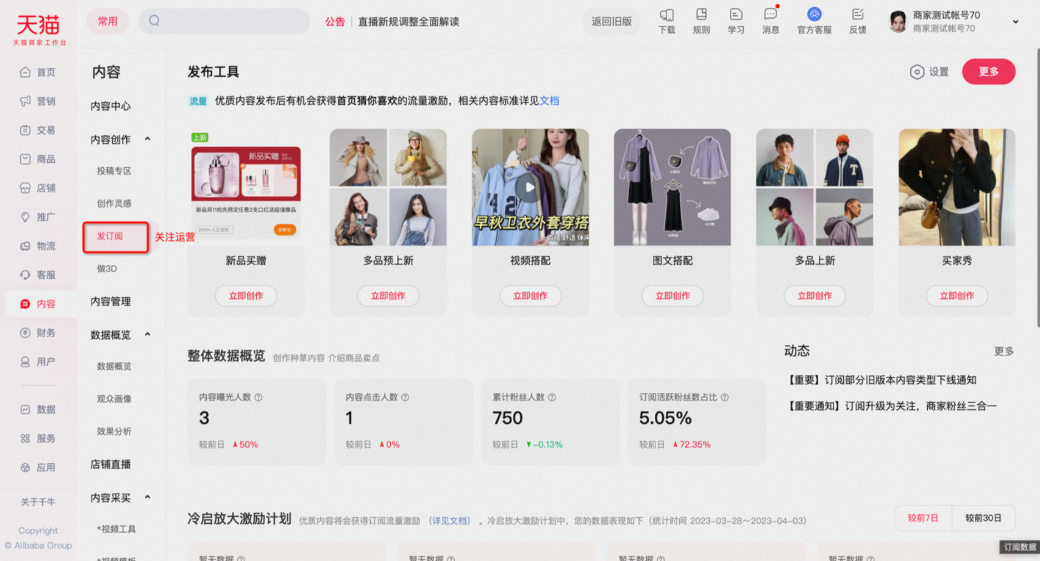Click 立即创作 under 视频搭配
This screenshot has height=561, width=1040.
[x=530, y=296]
